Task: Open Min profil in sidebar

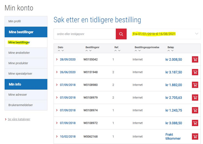Action: click(26, 21)
